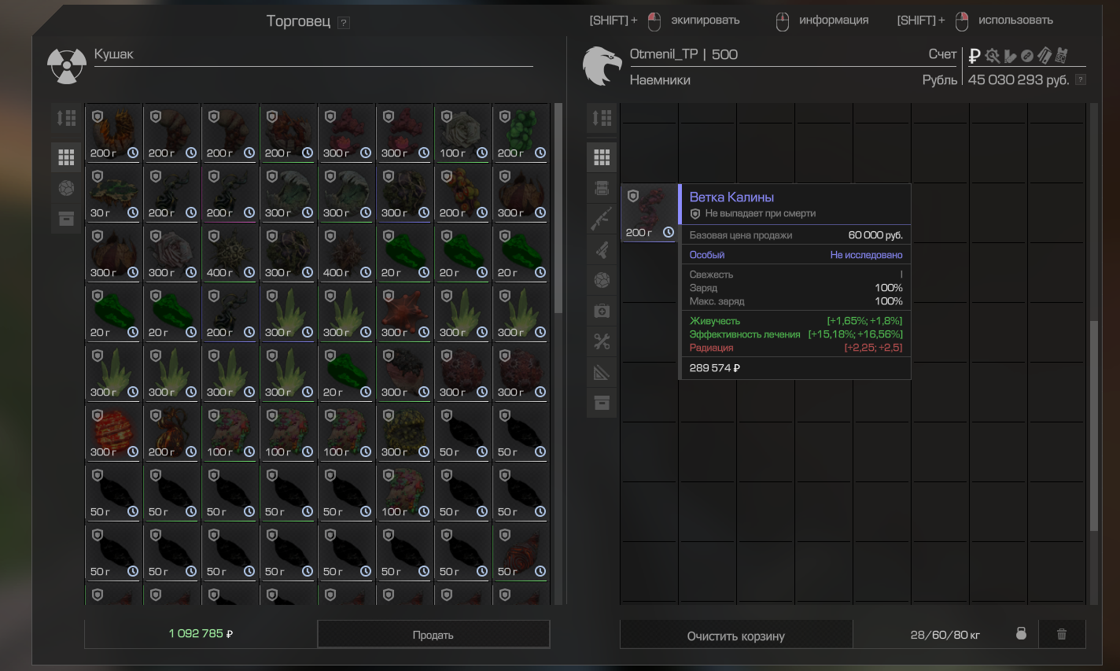
Task: Select the all-items grid filter in player inventory
Action: point(602,157)
